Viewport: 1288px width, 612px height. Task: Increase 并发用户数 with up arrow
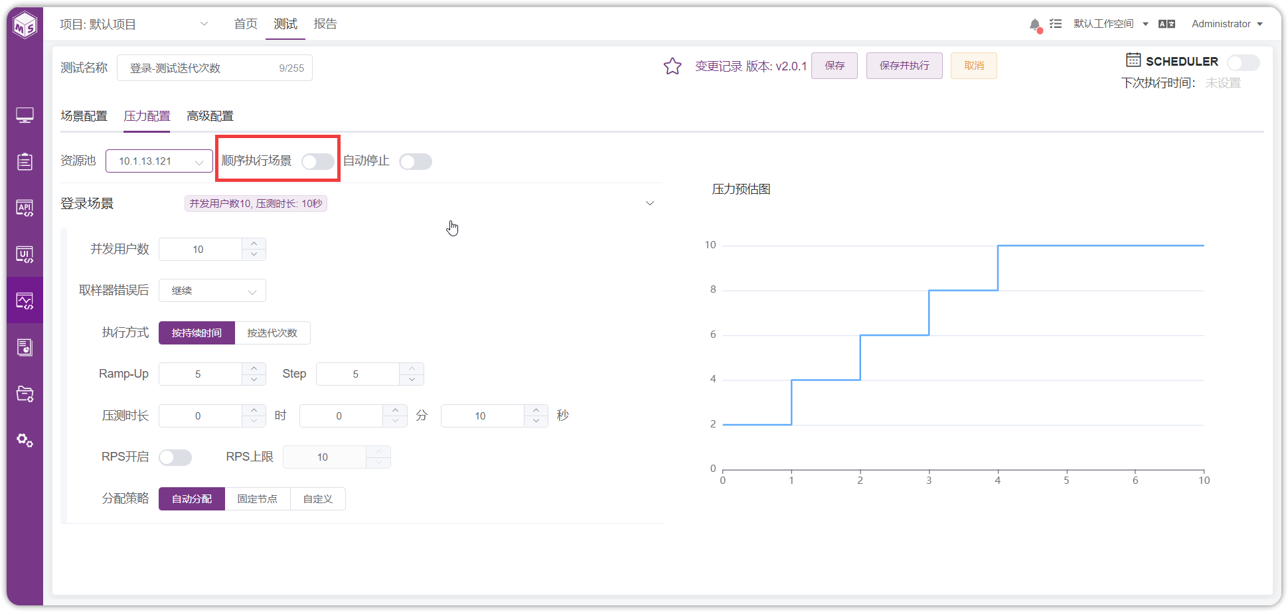click(x=254, y=244)
